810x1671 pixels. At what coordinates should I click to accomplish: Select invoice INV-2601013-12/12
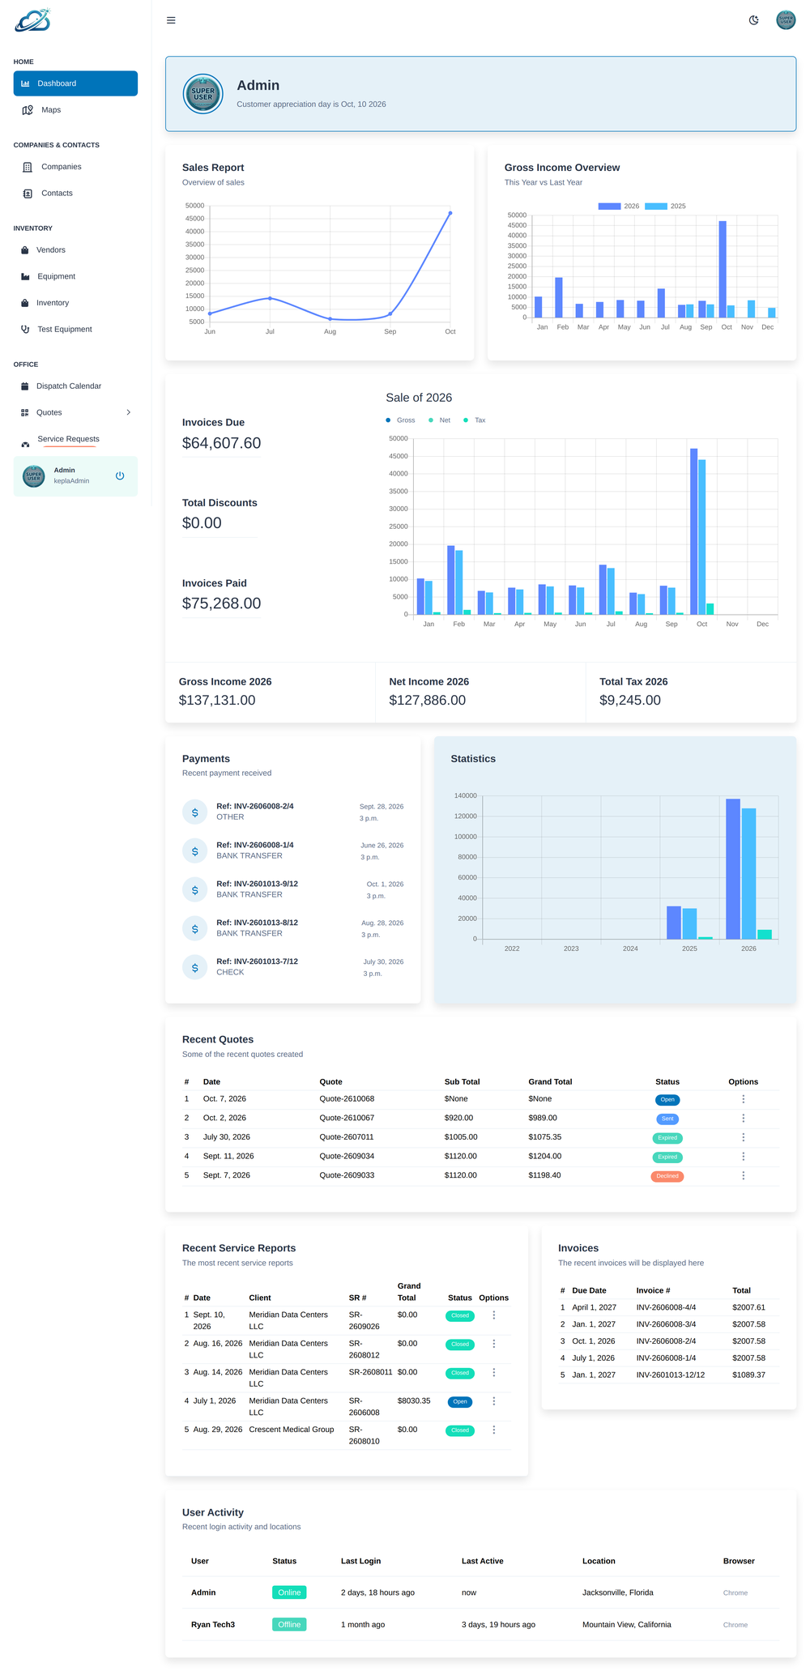(671, 1375)
